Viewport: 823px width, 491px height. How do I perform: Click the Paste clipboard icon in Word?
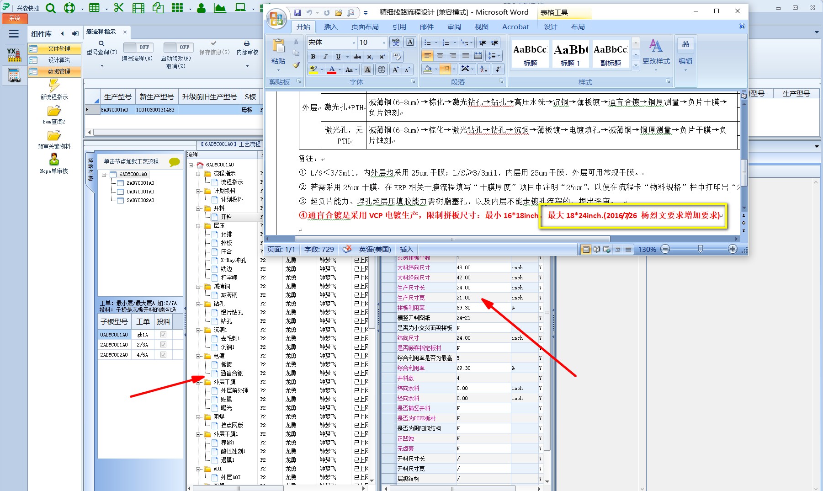(278, 46)
